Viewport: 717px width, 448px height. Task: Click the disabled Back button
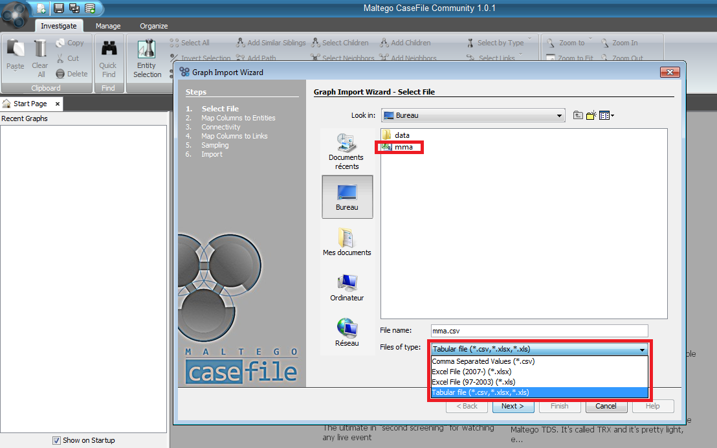[467, 407]
